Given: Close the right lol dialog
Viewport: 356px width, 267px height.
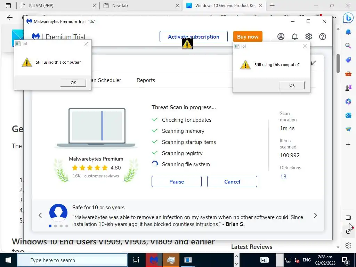Looking at the screenshot, I should 305,46.
